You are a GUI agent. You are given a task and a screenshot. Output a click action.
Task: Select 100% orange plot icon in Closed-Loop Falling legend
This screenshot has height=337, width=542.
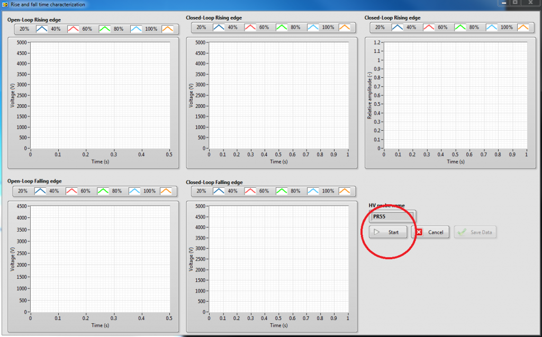tap(345, 191)
